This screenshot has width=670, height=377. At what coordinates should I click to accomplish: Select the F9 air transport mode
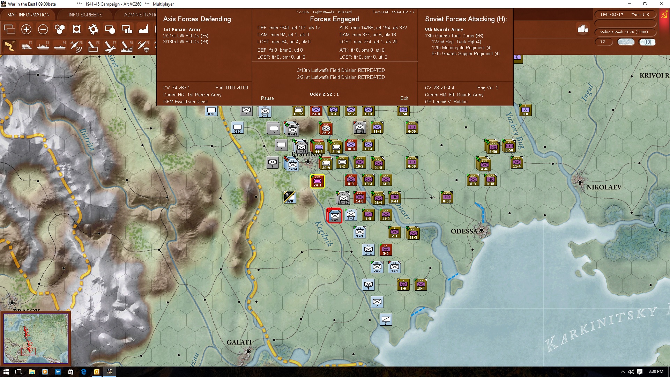point(143,46)
